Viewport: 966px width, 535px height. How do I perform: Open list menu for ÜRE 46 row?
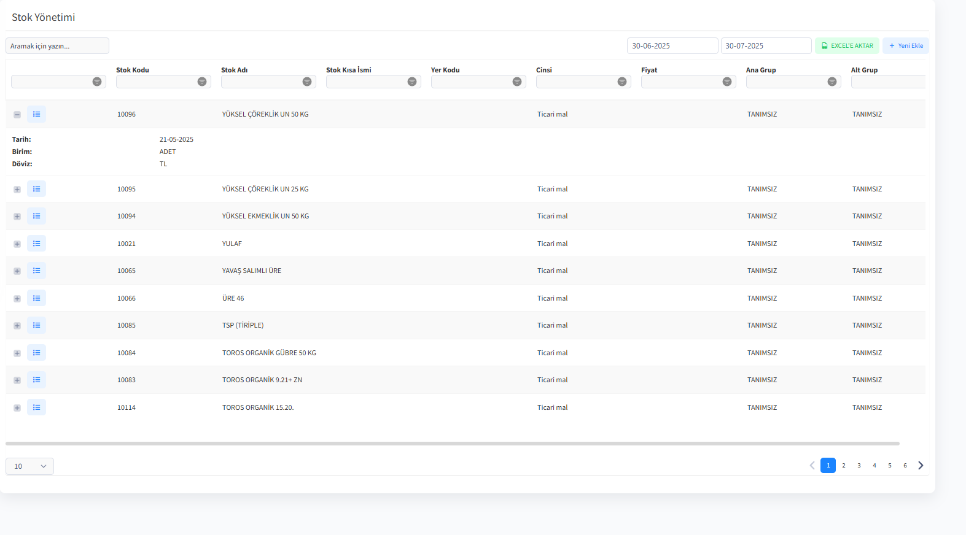[36, 298]
